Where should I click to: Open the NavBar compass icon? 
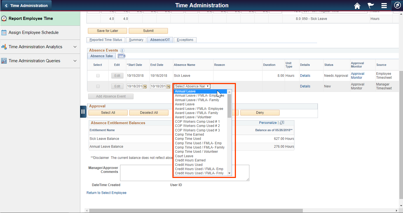397,5
